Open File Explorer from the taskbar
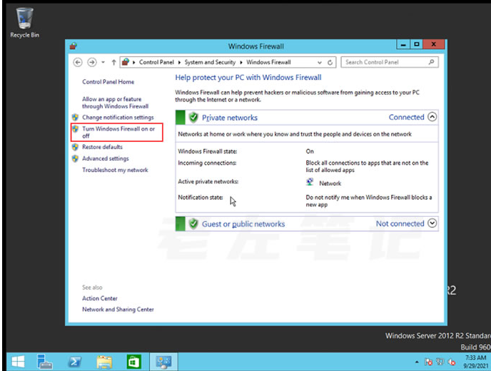This screenshot has height=371, width=491. (104, 360)
